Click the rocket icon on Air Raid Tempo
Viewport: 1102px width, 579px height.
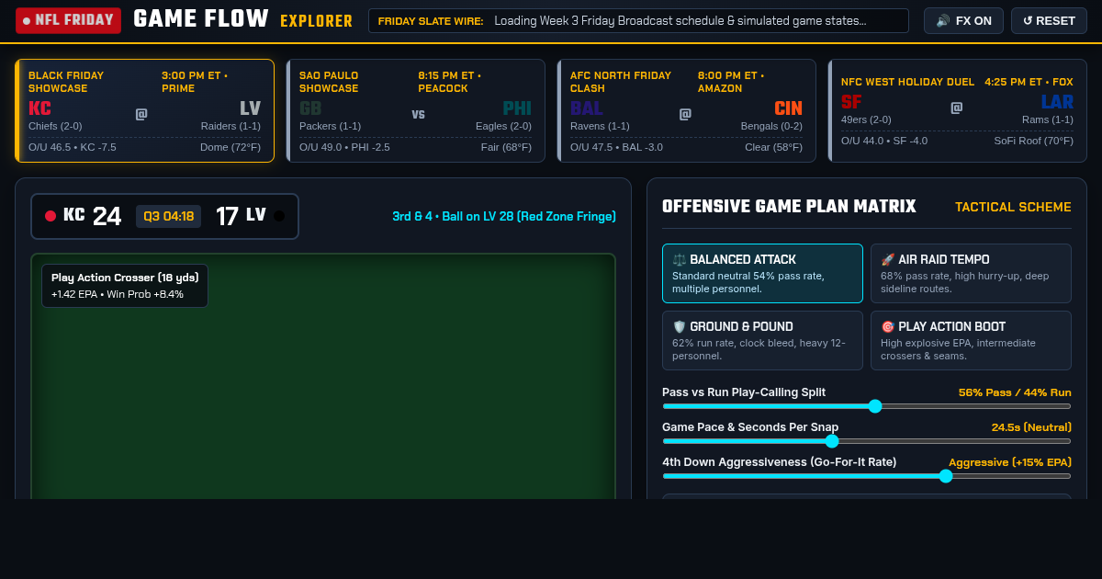point(888,260)
